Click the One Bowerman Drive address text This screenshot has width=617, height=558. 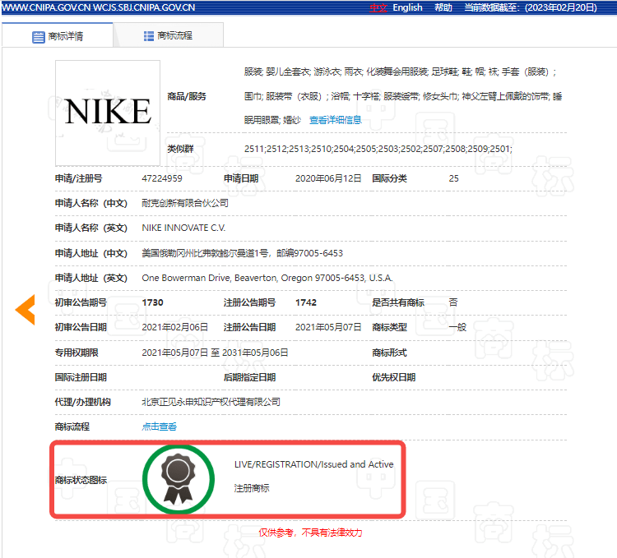[267, 278]
